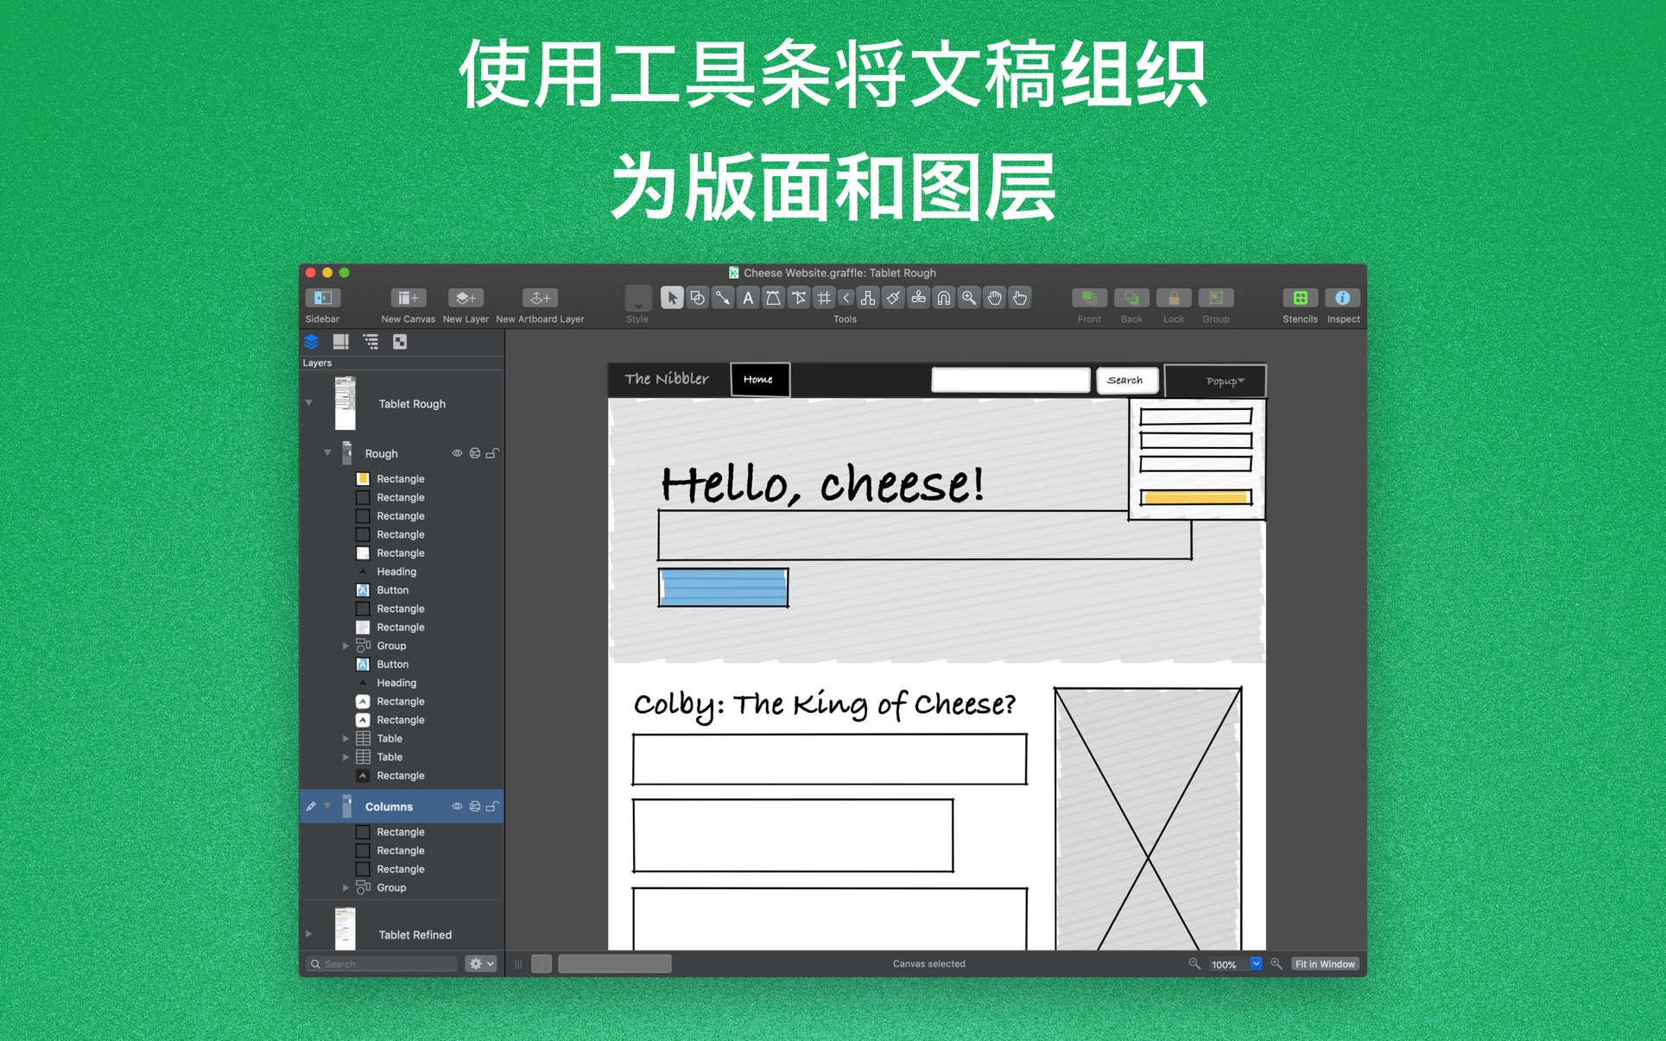
Task: Switch to Outline sidebar tab
Action: [x=371, y=342]
